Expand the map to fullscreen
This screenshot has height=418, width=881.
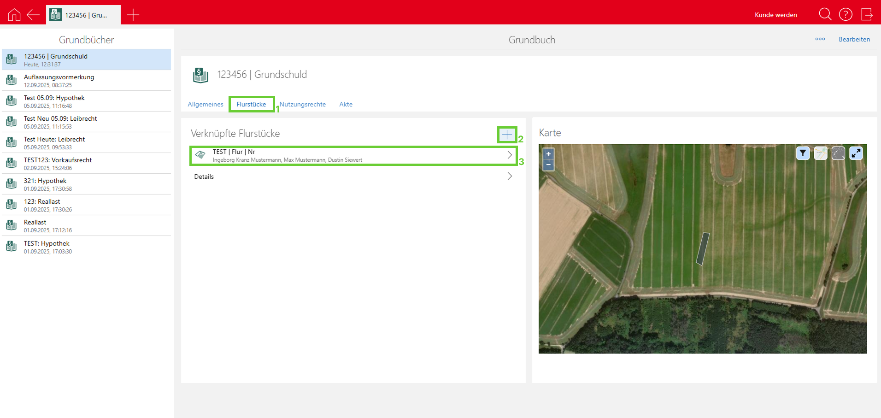(x=856, y=153)
